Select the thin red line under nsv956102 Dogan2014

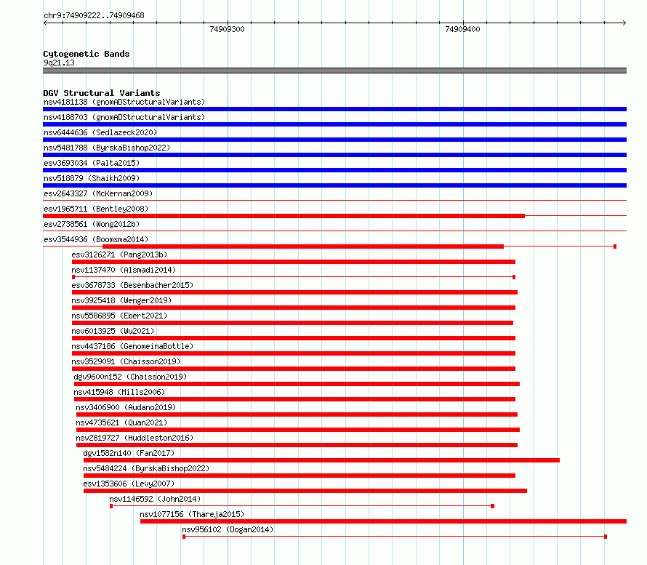point(395,537)
